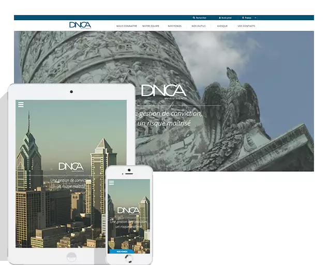
Task: Click the France language label
Action: pyautogui.click(x=248, y=18)
